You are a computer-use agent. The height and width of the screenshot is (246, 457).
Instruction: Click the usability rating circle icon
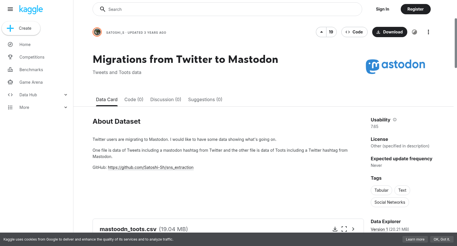pos(414,32)
